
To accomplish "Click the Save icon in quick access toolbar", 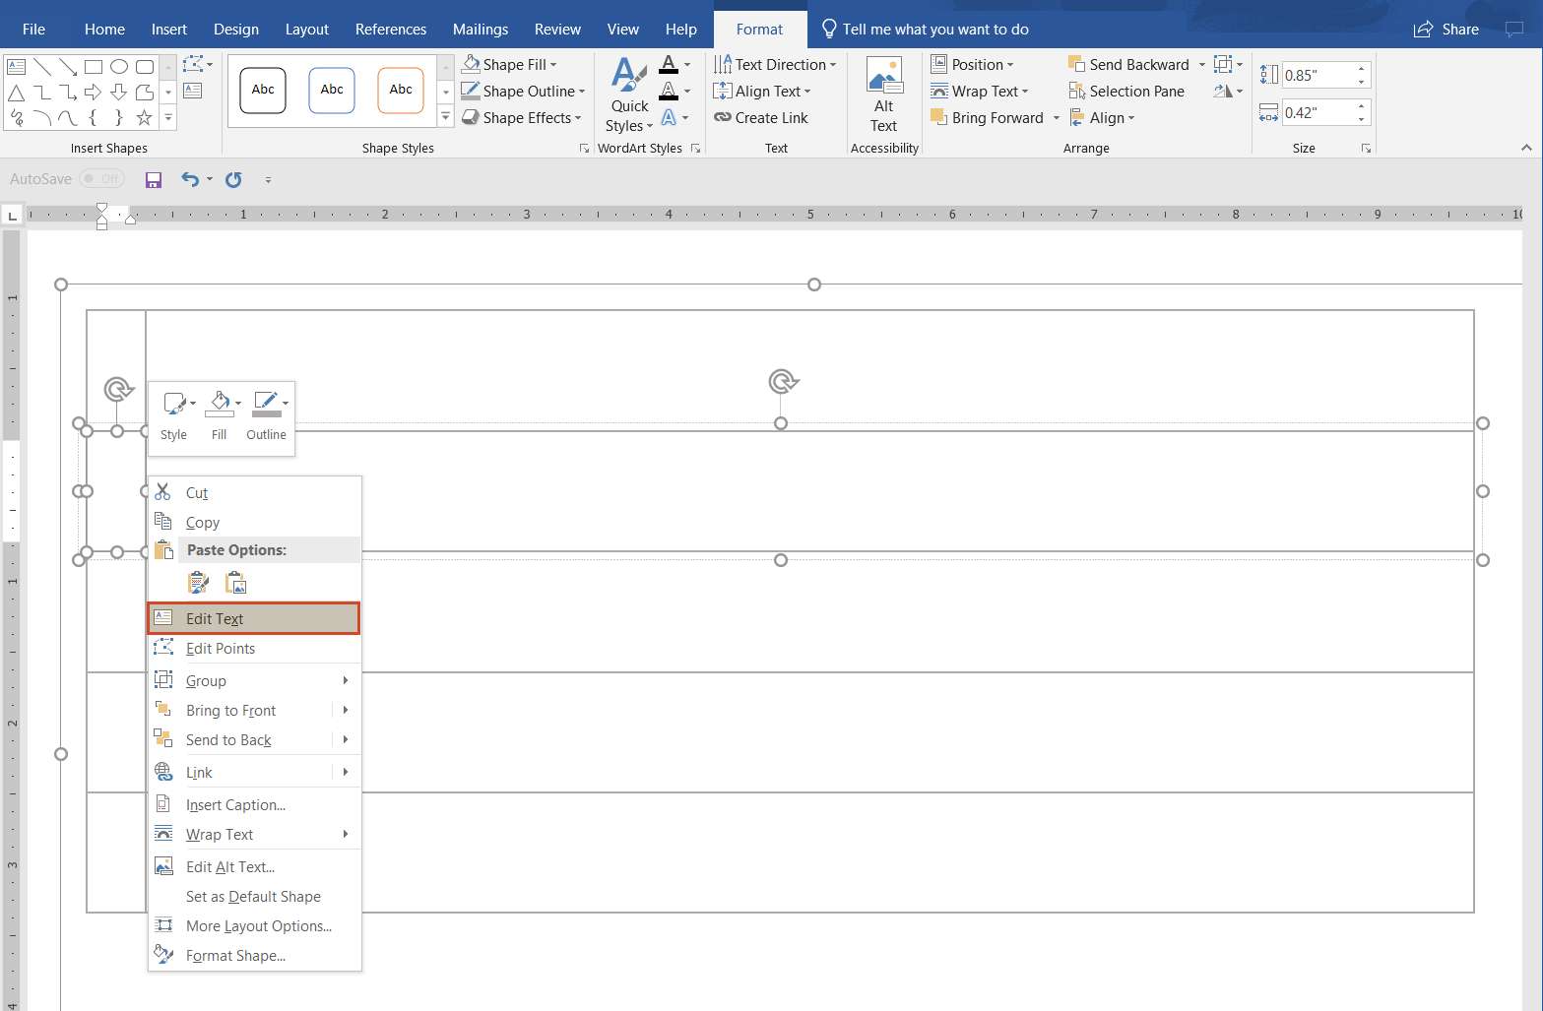I will click(x=153, y=179).
